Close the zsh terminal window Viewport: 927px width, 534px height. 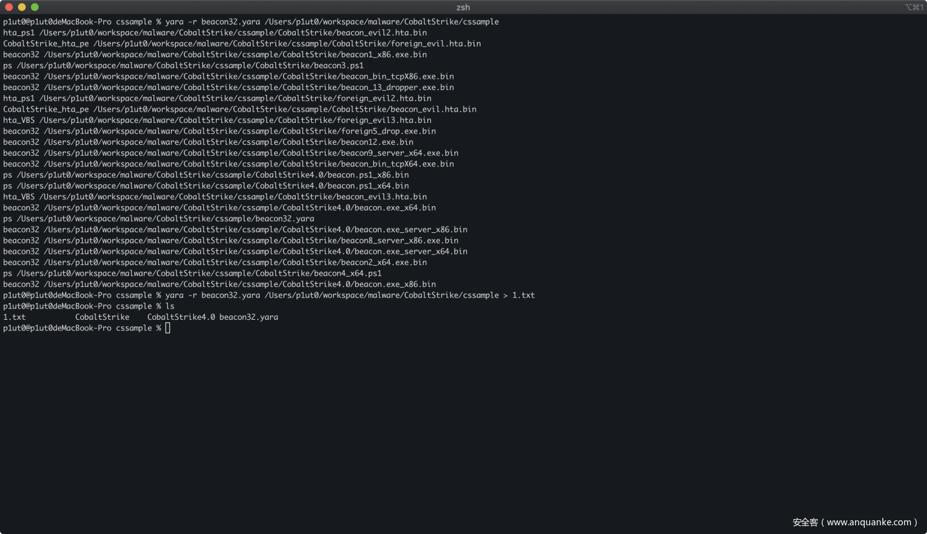coord(9,7)
